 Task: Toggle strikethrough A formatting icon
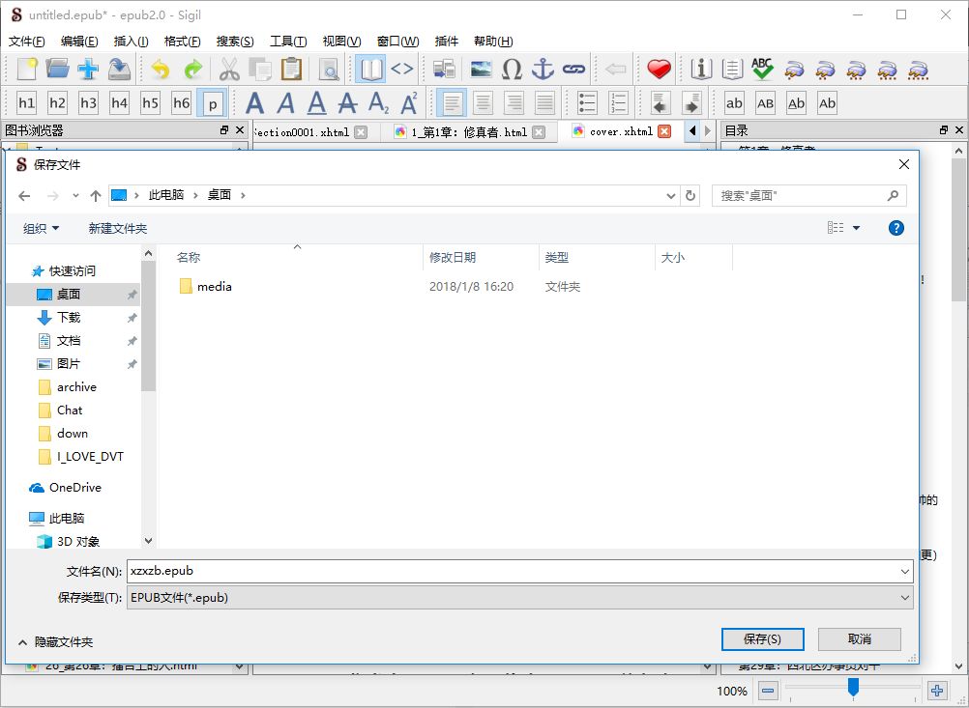click(x=347, y=103)
